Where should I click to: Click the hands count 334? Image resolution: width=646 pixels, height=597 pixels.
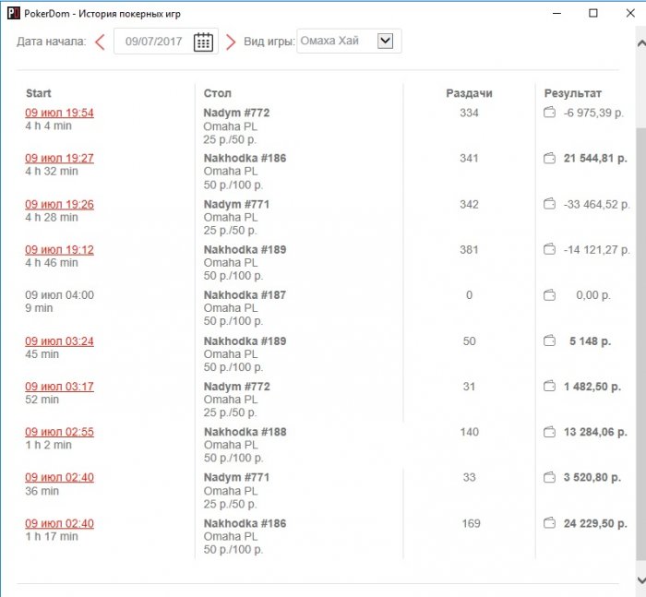(x=469, y=113)
